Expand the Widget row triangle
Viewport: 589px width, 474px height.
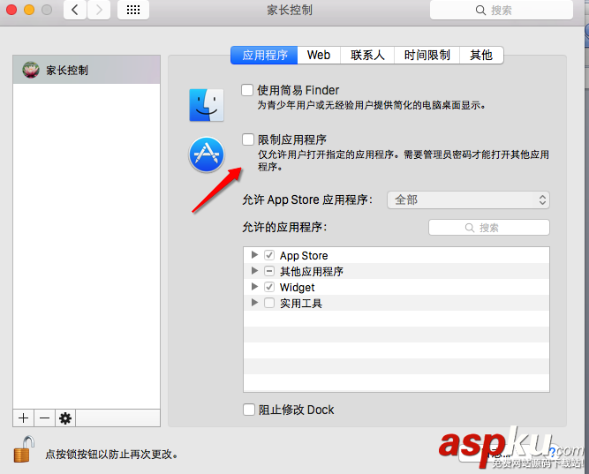[254, 286]
